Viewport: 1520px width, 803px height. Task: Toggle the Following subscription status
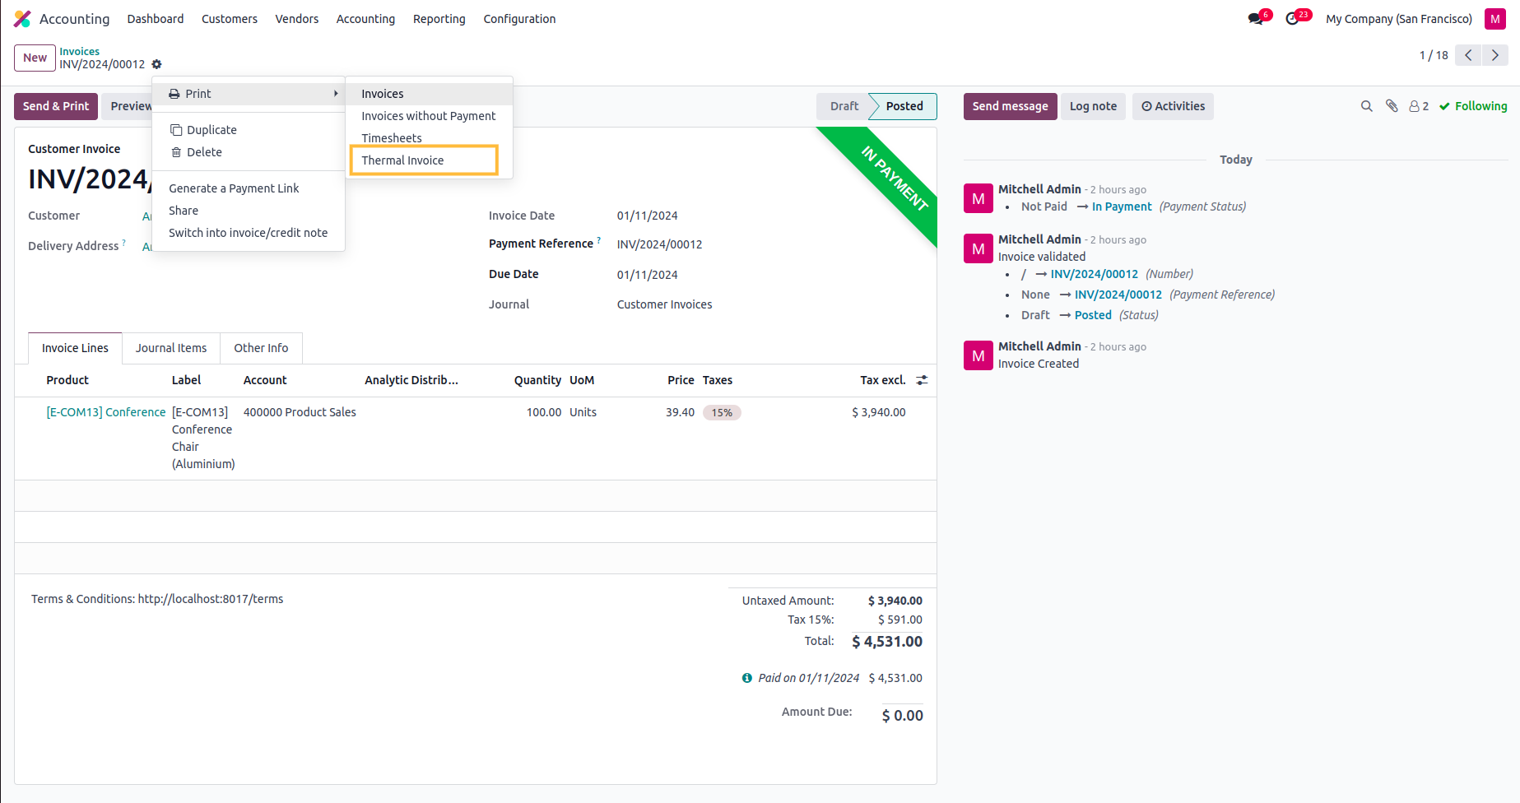click(x=1473, y=106)
